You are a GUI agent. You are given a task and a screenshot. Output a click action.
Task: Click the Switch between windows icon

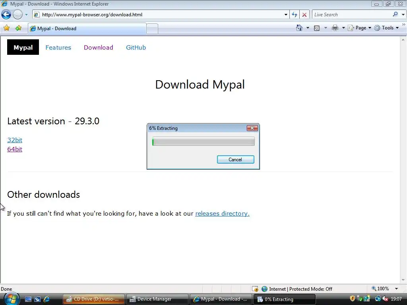37,299
